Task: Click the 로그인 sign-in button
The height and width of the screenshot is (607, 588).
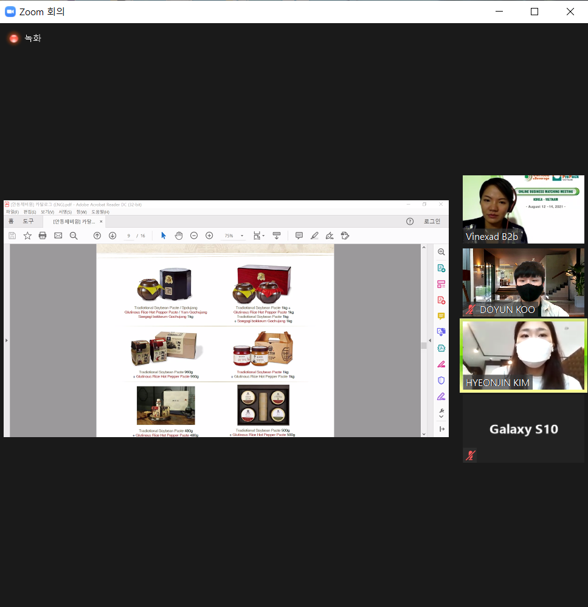Action: 432,222
